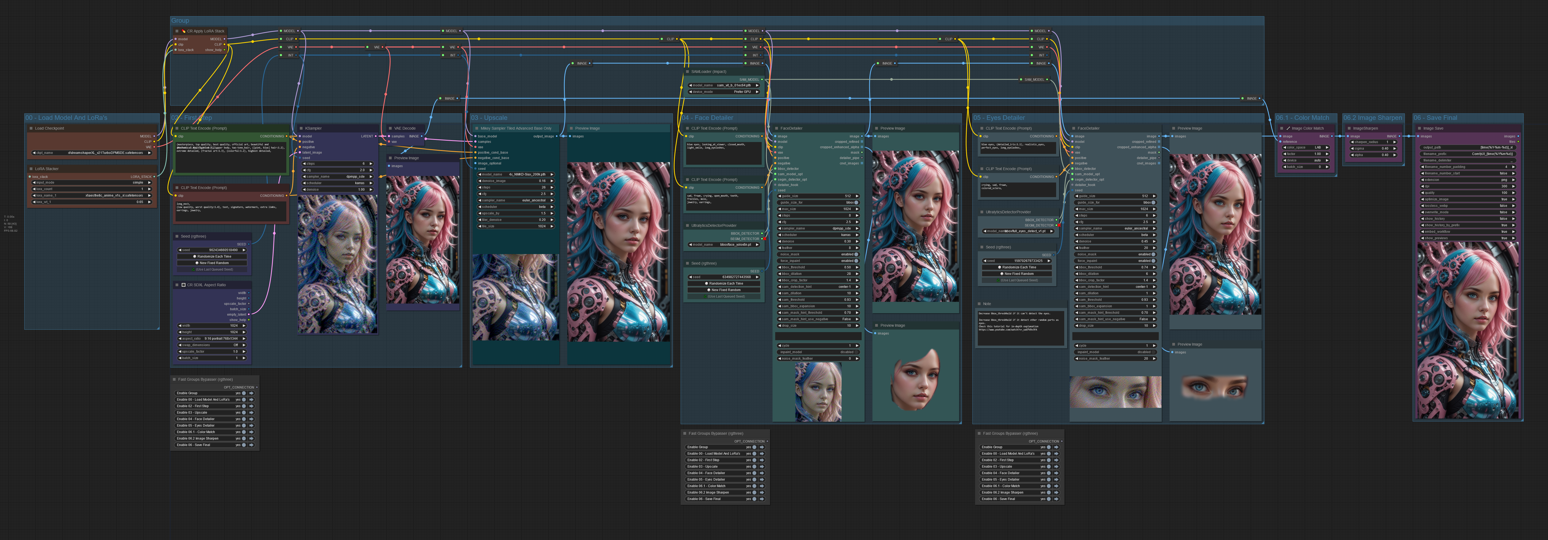Screen dimensions: 1548x540
Task: Click the empty_latent output port on CR SDXL Aspect Ratio
Action: pos(248,314)
